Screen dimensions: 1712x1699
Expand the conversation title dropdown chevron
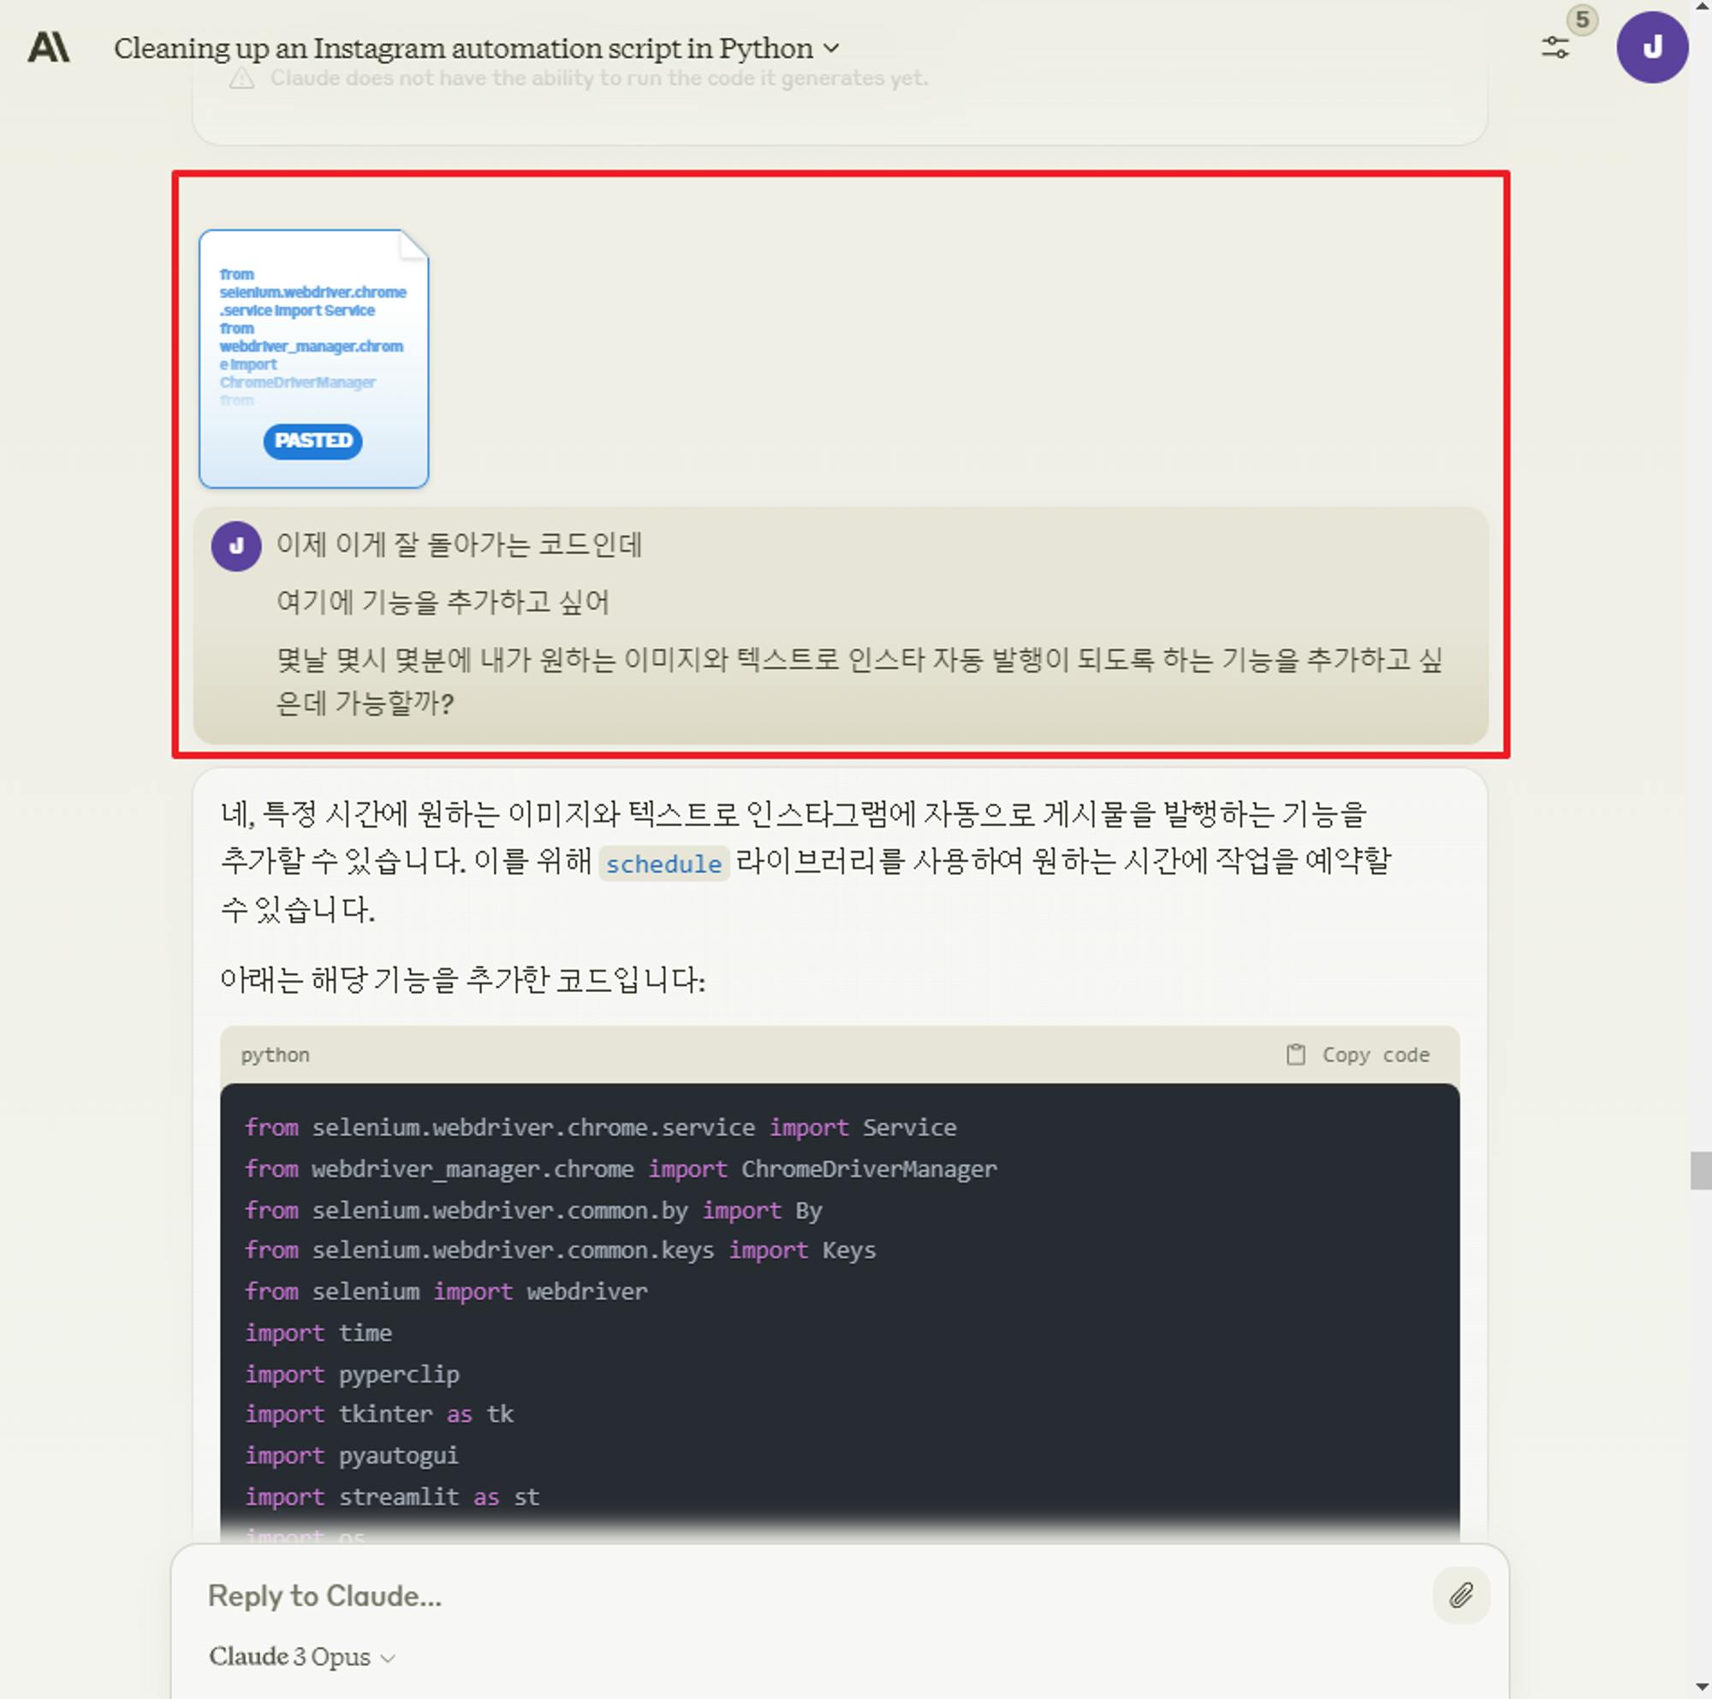tap(831, 48)
